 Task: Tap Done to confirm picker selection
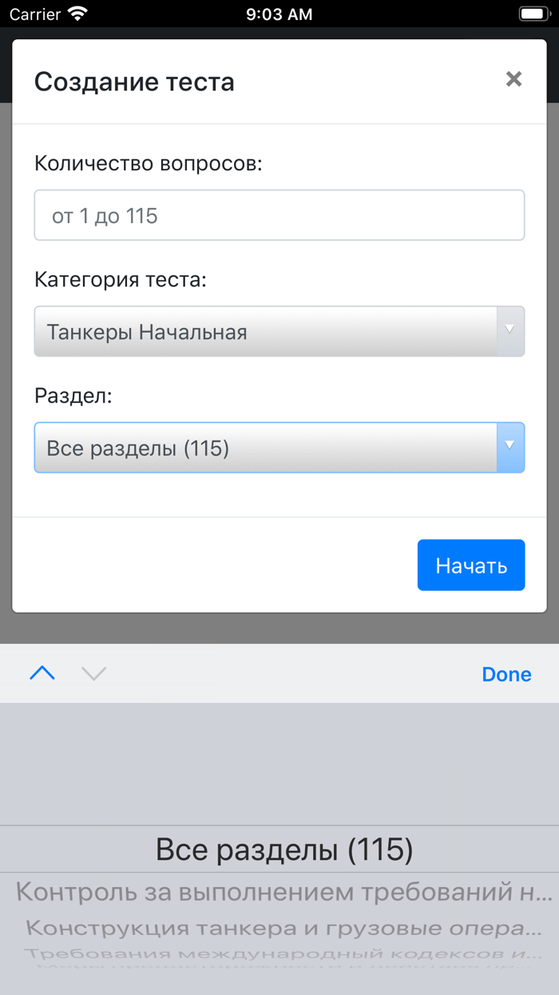coord(506,673)
